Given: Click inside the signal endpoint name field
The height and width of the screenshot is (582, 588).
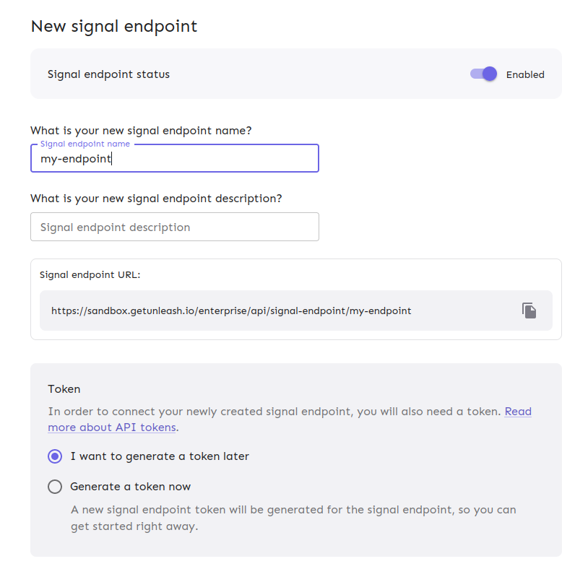Looking at the screenshot, I should [173, 158].
